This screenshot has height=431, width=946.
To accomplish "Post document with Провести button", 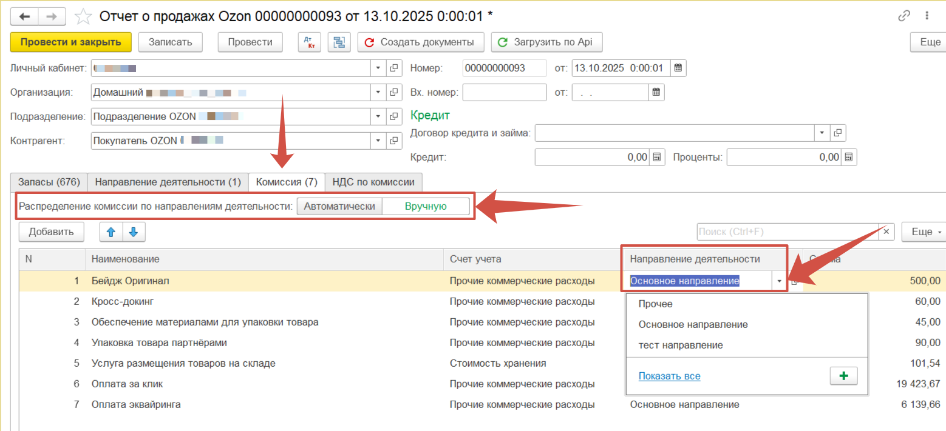I will coord(250,42).
